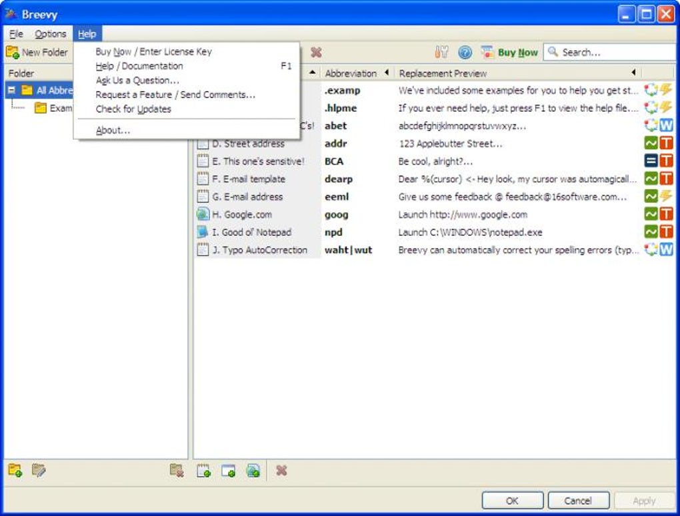Collapse the All Abbreviations tree node

tap(11, 90)
